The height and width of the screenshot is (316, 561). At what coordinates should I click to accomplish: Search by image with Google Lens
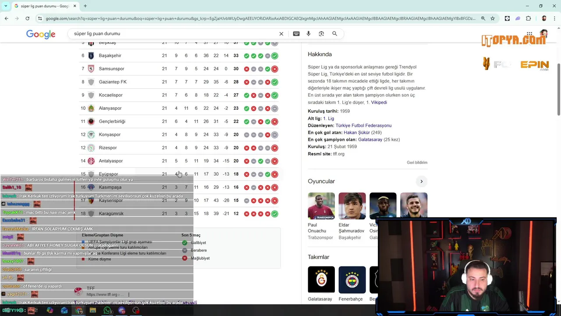click(321, 34)
